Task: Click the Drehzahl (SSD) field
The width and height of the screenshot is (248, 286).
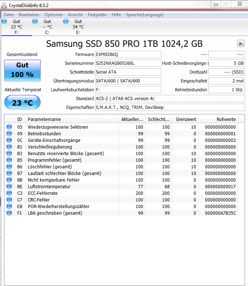Action: 227,72
